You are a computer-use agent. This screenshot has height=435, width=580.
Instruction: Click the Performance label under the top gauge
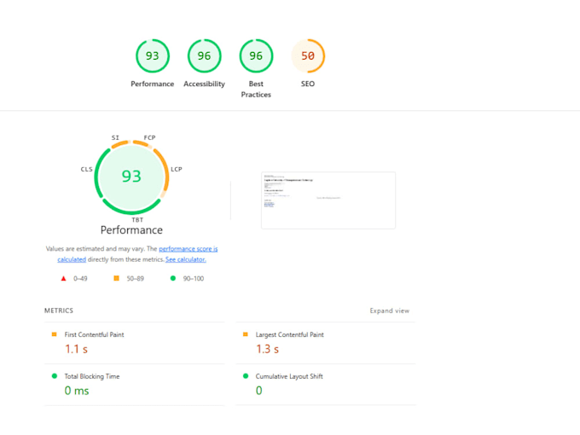pos(153,84)
